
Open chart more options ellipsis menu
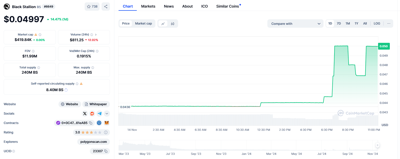389,23
